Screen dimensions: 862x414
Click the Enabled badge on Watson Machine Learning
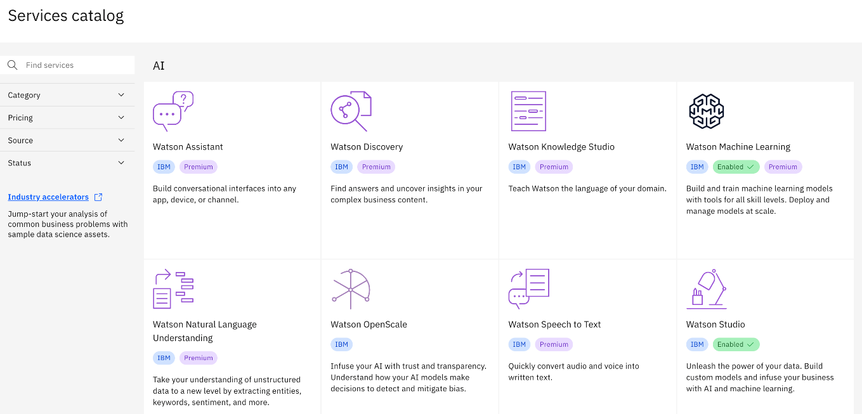click(736, 167)
